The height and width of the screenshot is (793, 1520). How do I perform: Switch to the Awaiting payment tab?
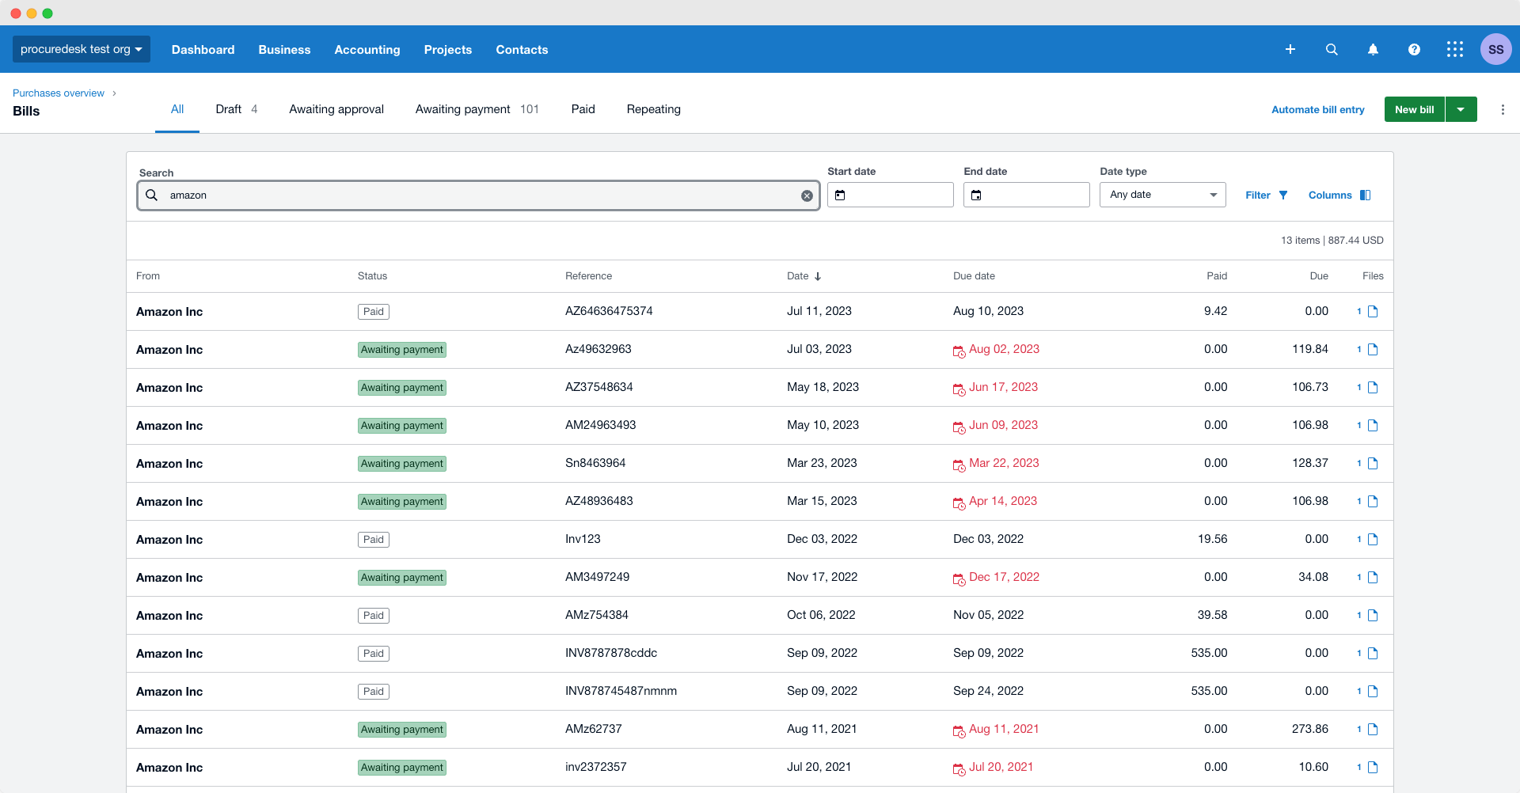pyautogui.click(x=462, y=109)
